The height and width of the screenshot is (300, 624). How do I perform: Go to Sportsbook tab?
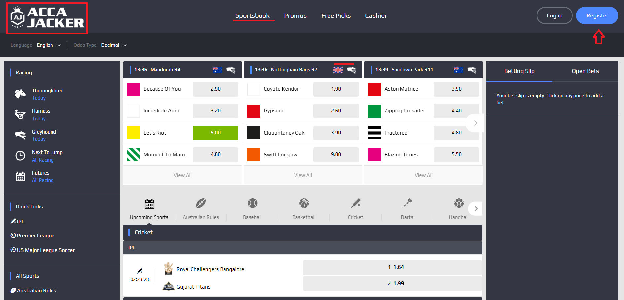coord(253,15)
